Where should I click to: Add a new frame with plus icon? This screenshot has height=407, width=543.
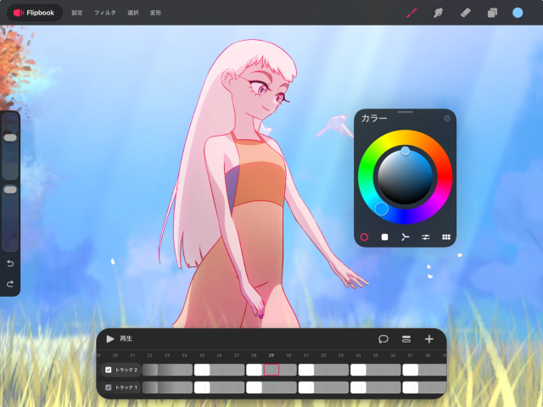tap(429, 339)
